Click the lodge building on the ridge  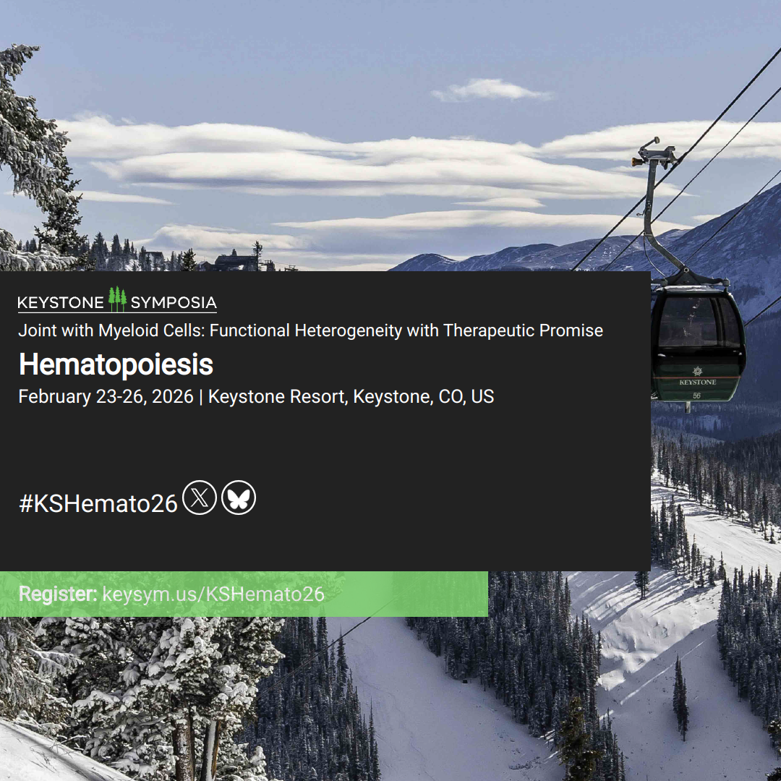click(235, 262)
